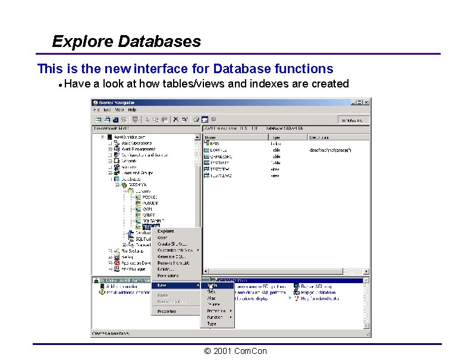This screenshot has height=364, width=471.
Task: Choose Permissions in the context menu
Action: 176,276
